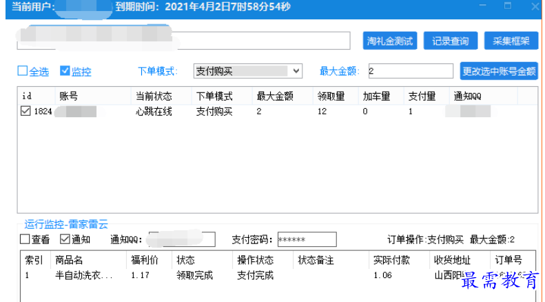
Task: Open the 下单模式 dropdown
Action: 248,71
